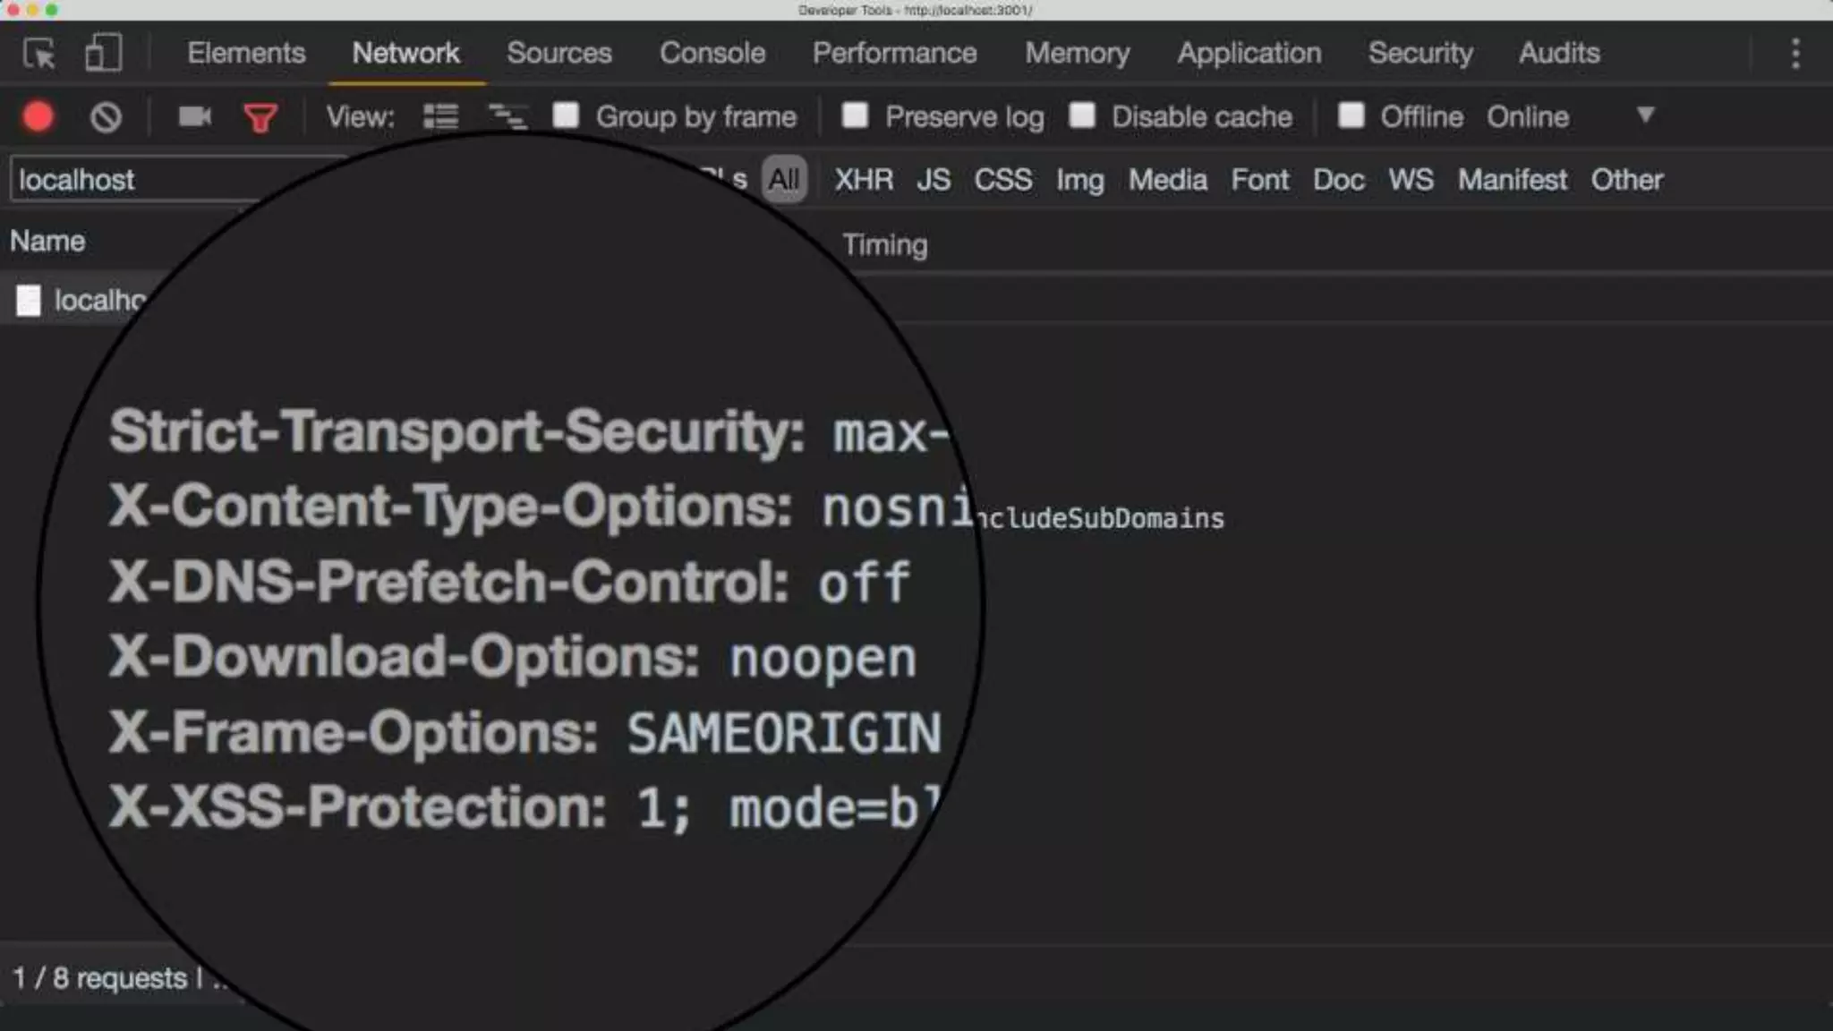Toggle the red filter funnel icon
The width and height of the screenshot is (1833, 1031).
(x=260, y=117)
